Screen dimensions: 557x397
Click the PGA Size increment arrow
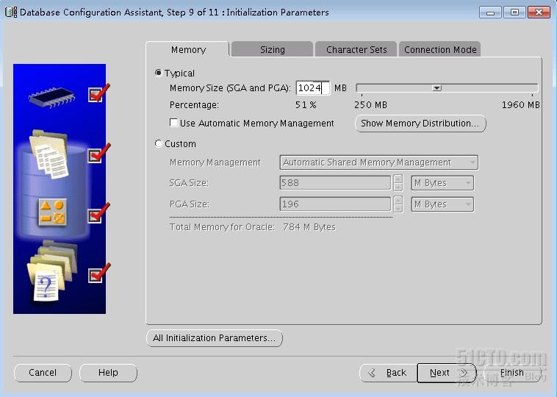[398, 200]
